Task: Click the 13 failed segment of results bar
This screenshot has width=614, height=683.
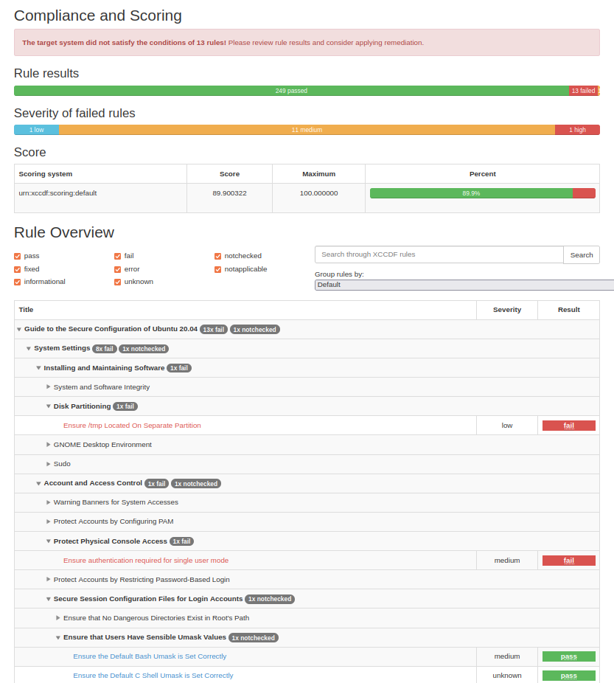Action: click(583, 91)
